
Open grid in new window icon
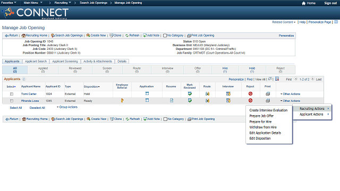point(270,79)
